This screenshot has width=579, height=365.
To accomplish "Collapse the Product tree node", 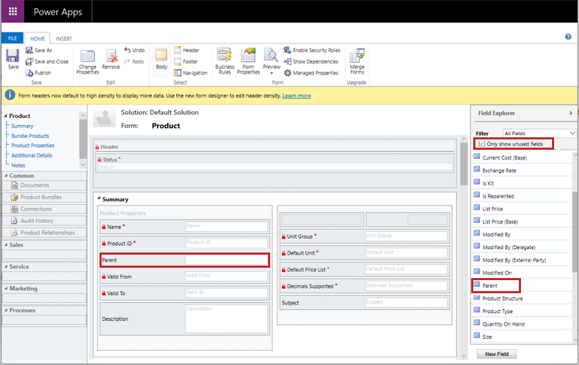I will (6, 116).
